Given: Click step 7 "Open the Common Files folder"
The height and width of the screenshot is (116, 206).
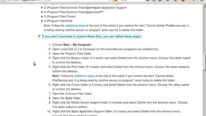Looking at the screenshot, I should tap(72, 94).
